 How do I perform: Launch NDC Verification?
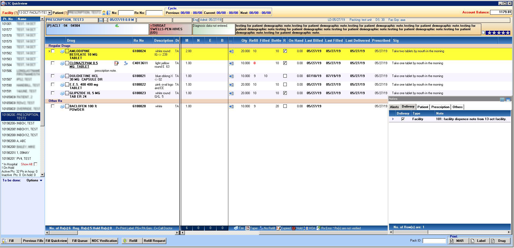coord(104,241)
